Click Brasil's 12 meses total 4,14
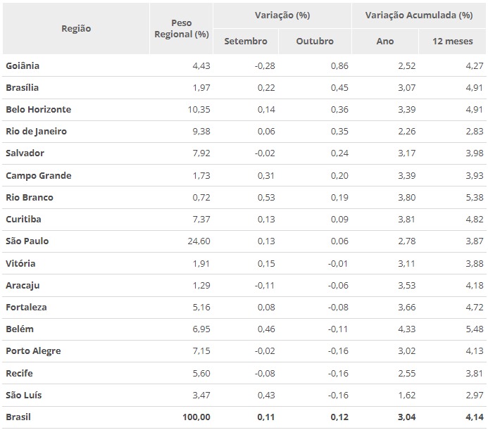 pyautogui.click(x=475, y=417)
